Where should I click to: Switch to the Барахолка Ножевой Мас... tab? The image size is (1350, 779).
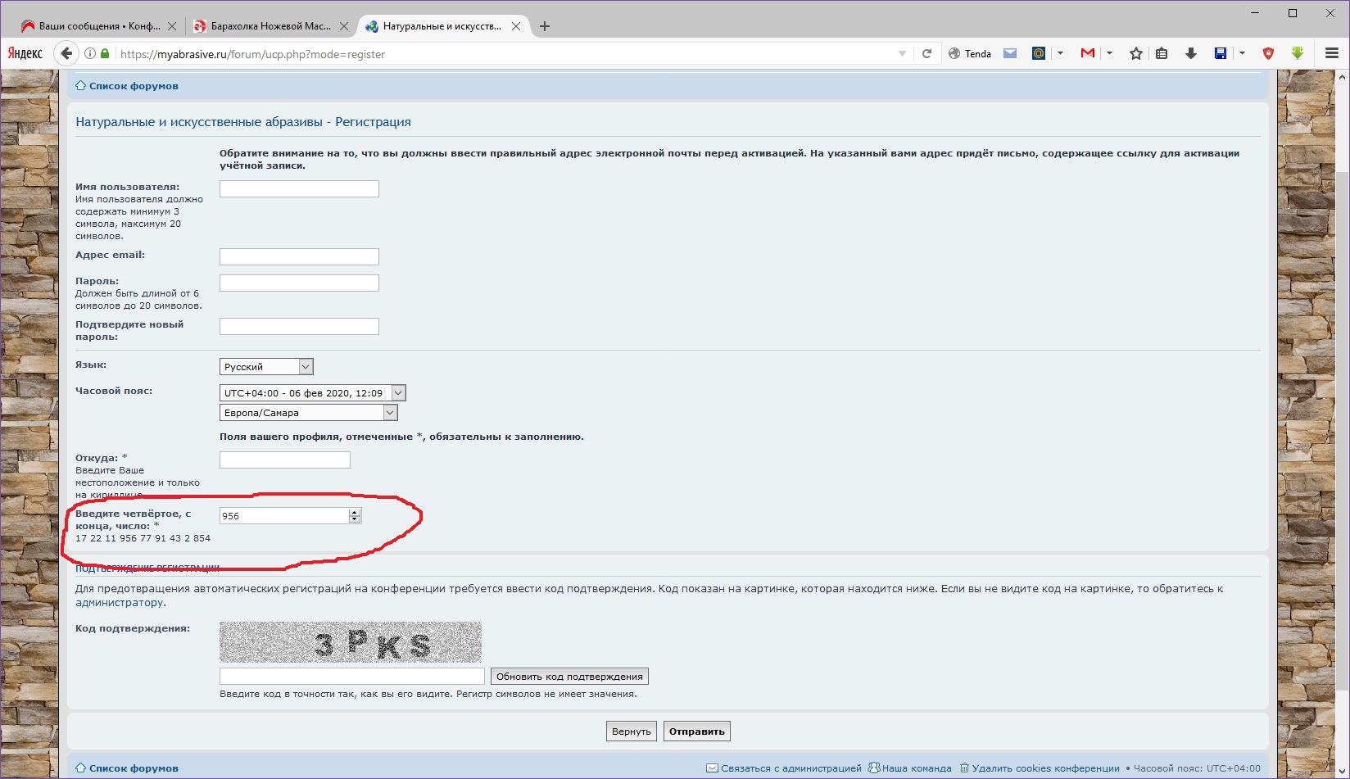(270, 26)
